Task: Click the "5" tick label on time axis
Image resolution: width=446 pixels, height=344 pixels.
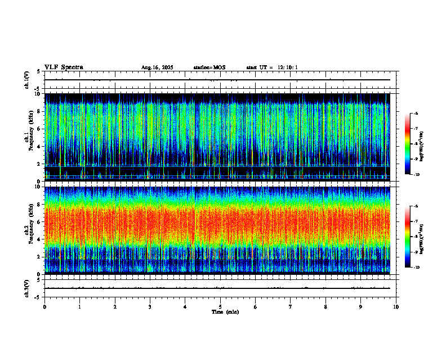Action: [x=220, y=307]
